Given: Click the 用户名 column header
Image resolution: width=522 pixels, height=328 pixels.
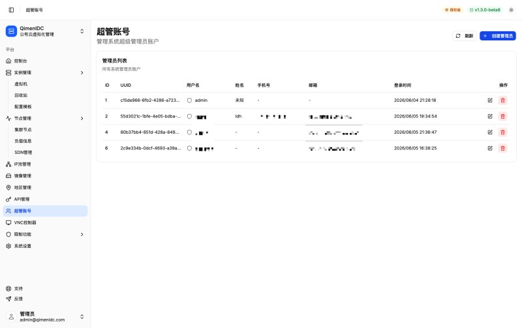Looking at the screenshot, I should (192, 85).
